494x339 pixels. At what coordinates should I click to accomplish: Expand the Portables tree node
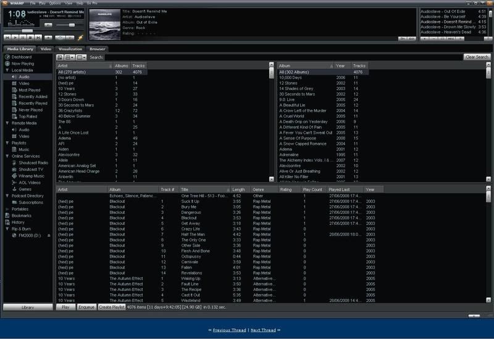tap(7, 209)
